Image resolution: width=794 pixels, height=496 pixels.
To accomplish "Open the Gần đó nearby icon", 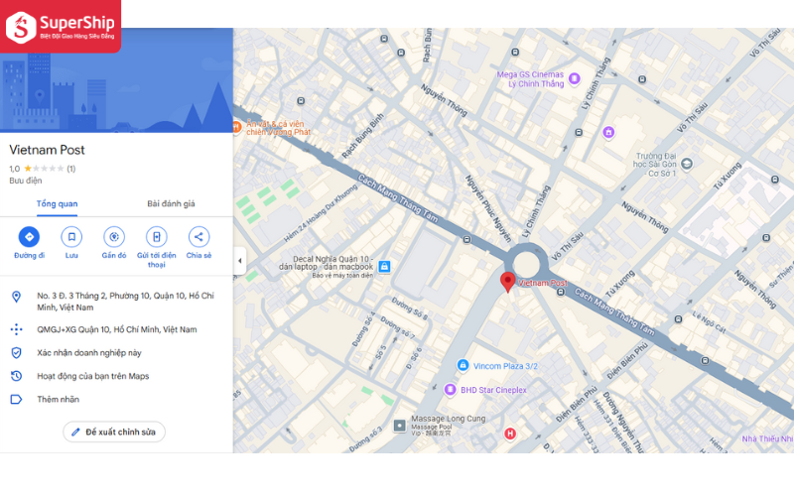I will pos(114,236).
